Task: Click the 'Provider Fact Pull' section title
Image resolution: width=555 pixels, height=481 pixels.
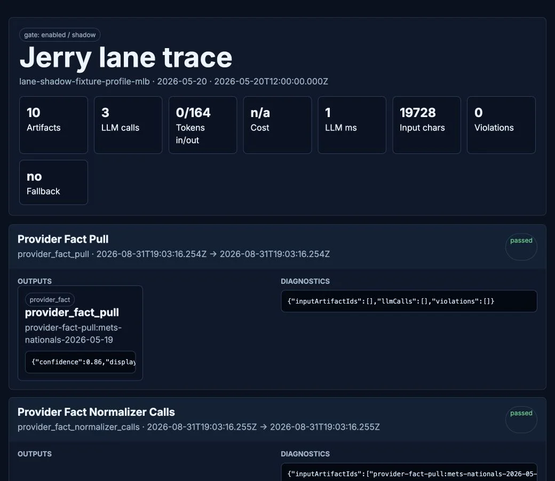Action: click(x=63, y=239)
